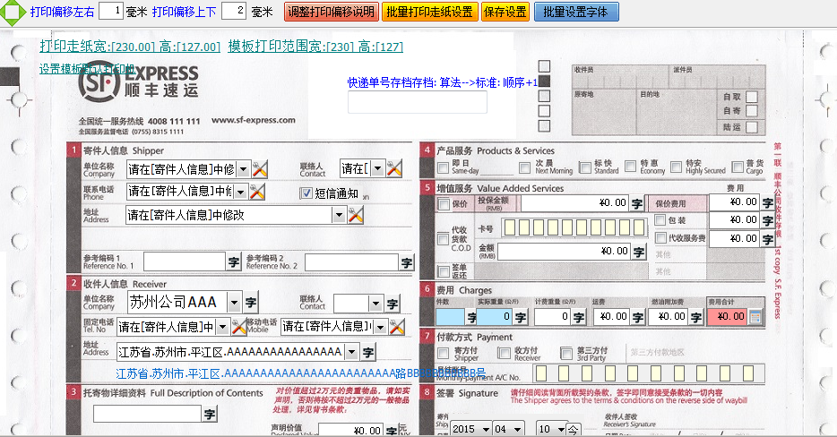Check the 保价 insurance checkbox

[444, 204]
